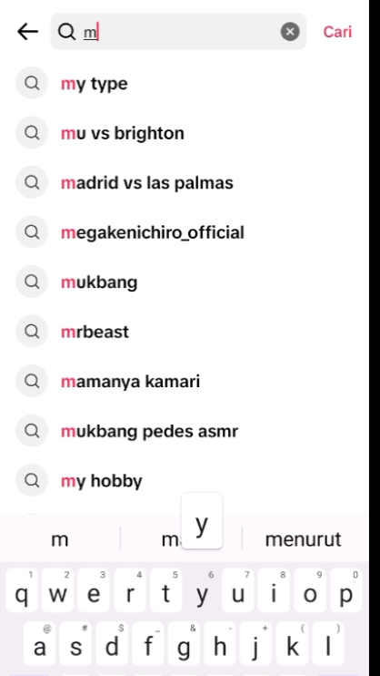Screen dimensions: 380x676
Task: Tap the 'p' key on keyboard
Action: click(x=346, y=590)
